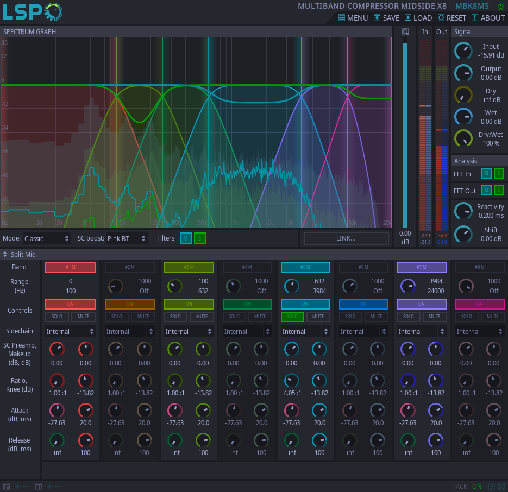Image resolution: width=508 pixels, height=492 pixels.
Task: Adjust the Input gain knob
Action: point(463,51)
